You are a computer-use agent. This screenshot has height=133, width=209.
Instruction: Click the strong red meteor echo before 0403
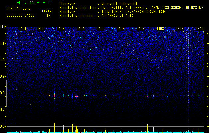coord(54,96)
